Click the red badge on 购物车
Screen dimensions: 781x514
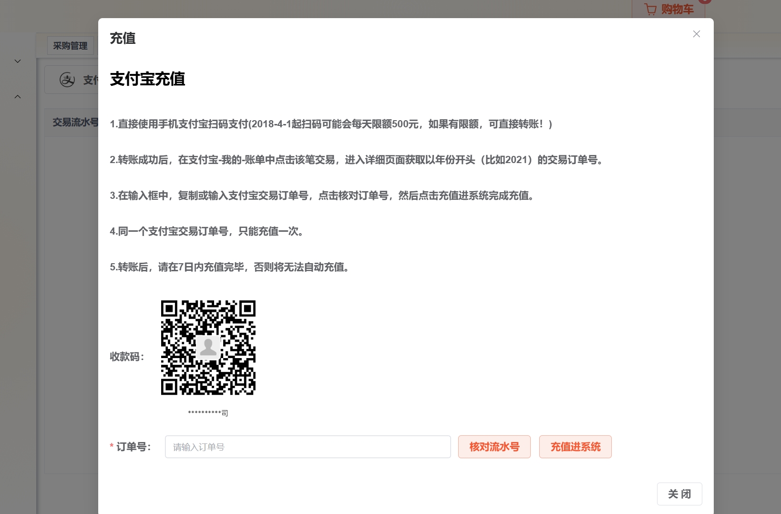pos(705,1)
